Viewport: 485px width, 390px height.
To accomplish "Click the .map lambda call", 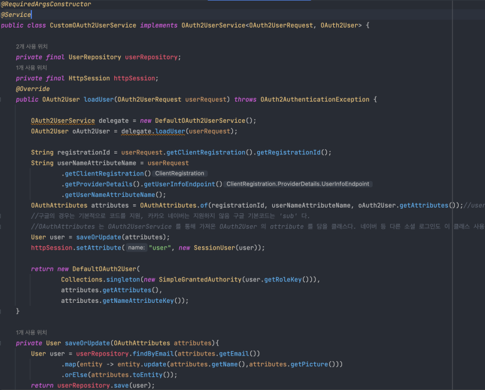I will coord(70,364).
